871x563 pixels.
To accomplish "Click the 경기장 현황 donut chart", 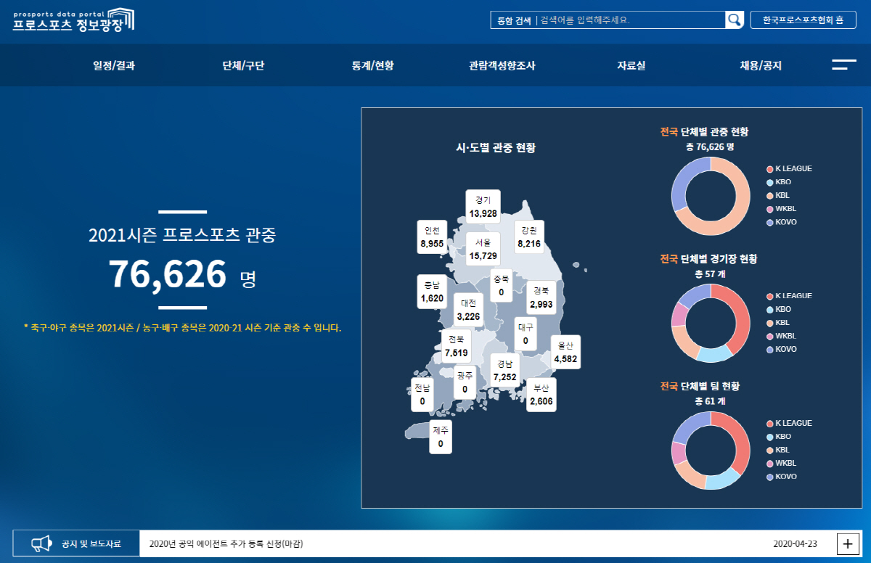I will (x=711, y=323).
